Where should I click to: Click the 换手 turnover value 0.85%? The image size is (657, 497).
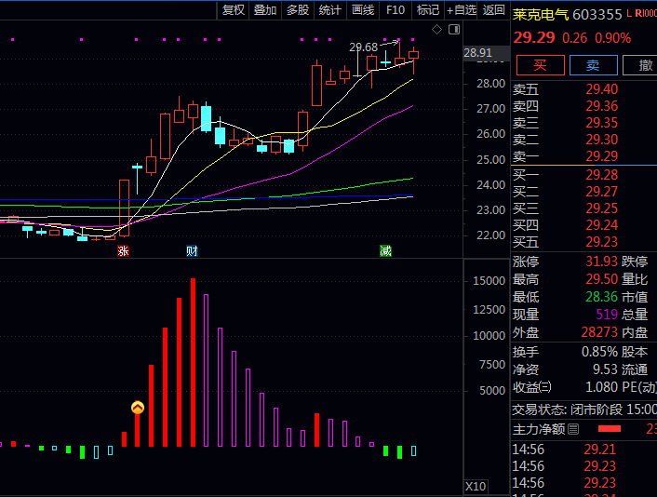tap(599, 352)
